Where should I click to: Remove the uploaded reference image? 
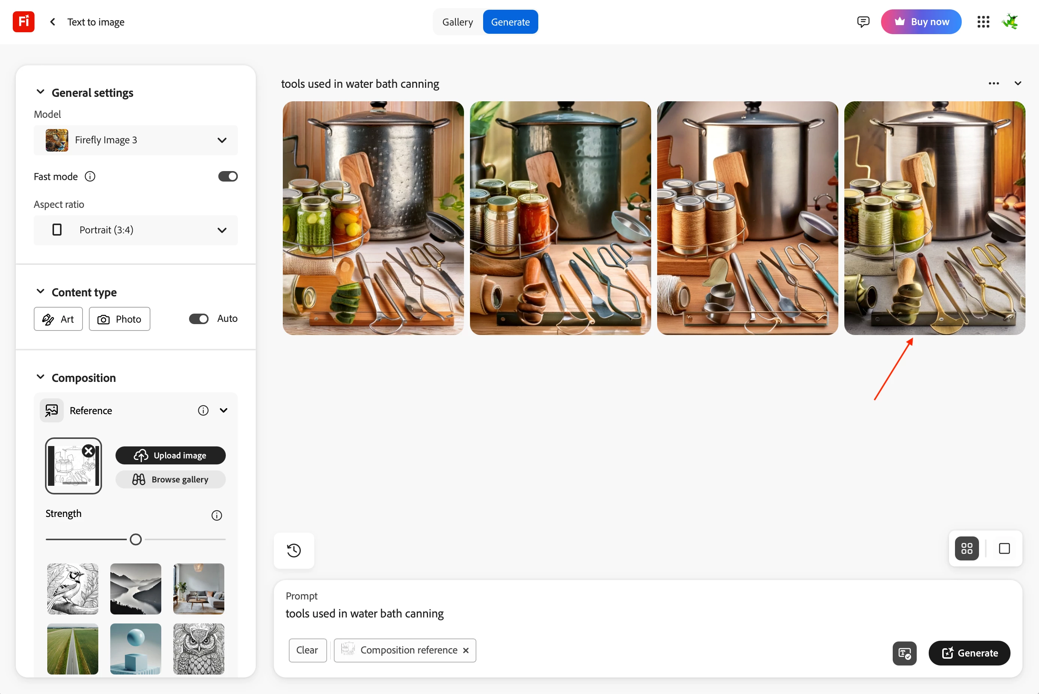[x=89, y=451]
